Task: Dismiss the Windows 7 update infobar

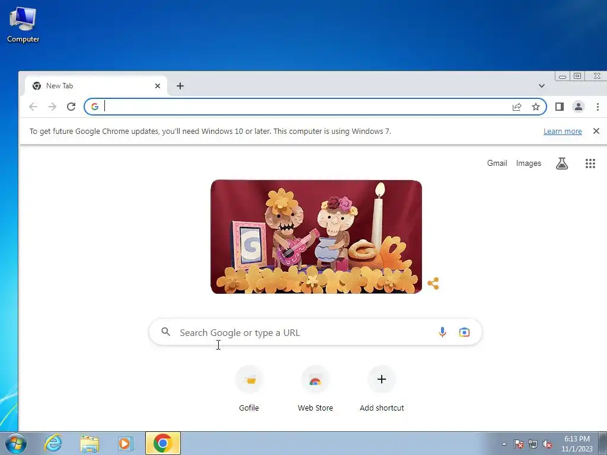Action: 596,131
